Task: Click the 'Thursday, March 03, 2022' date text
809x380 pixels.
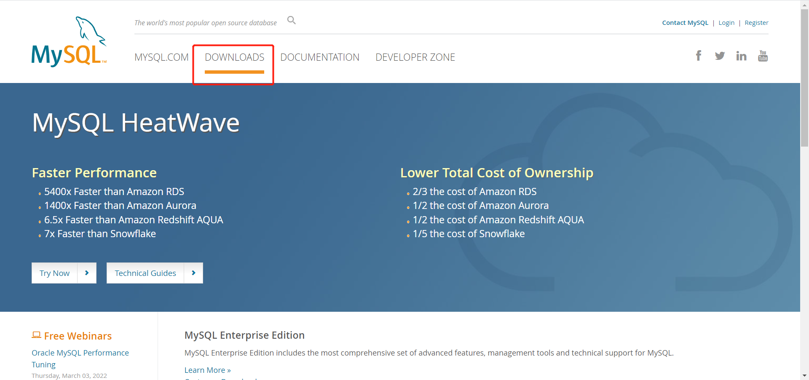Action: pos(69,376)
